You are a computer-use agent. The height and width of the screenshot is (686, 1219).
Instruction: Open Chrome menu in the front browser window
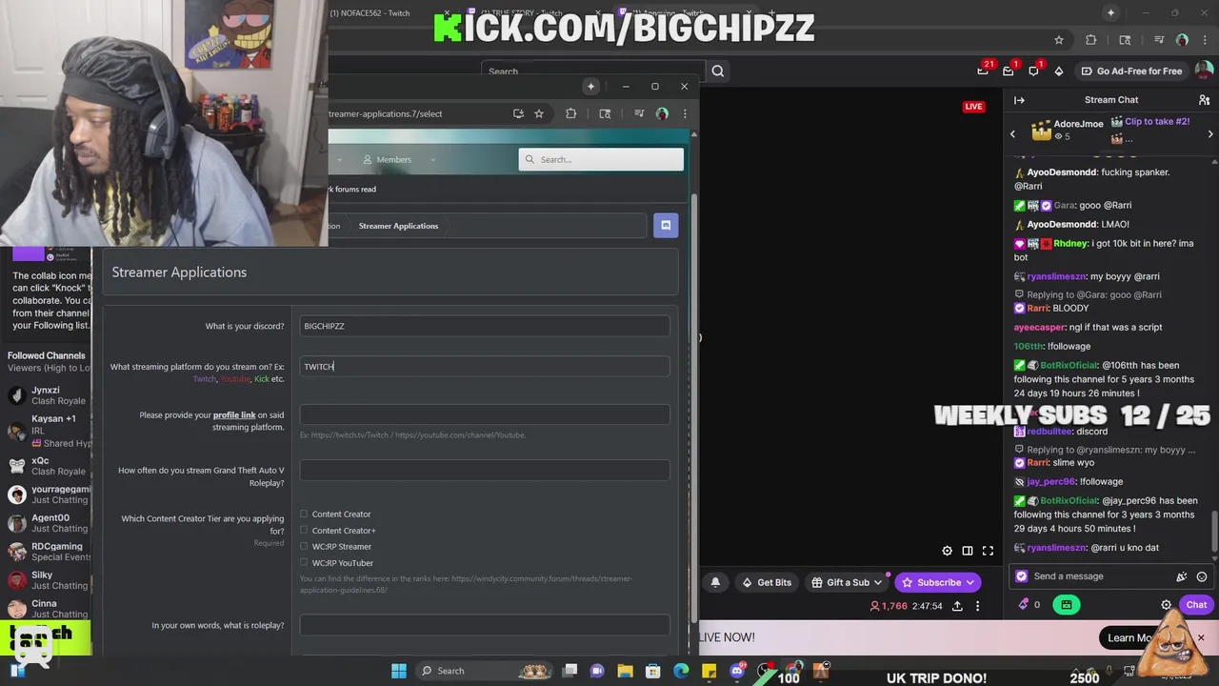(x=684, y=113)
